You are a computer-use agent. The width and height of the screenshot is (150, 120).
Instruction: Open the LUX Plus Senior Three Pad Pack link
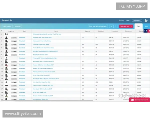(x=43, y=85)
